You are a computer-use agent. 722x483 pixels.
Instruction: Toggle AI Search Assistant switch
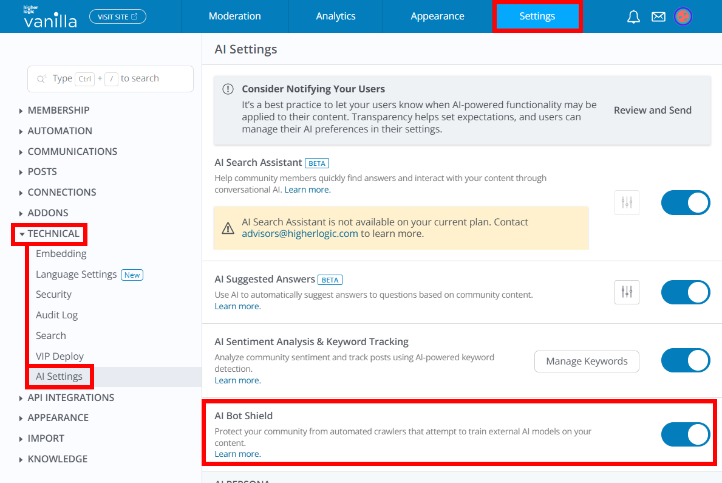coord(686,202)
